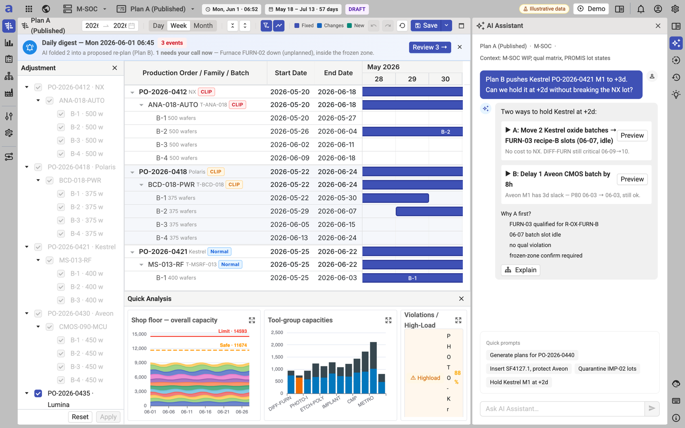Click the redo arrow icon
The image size is (685, 428).
point(388,26)
